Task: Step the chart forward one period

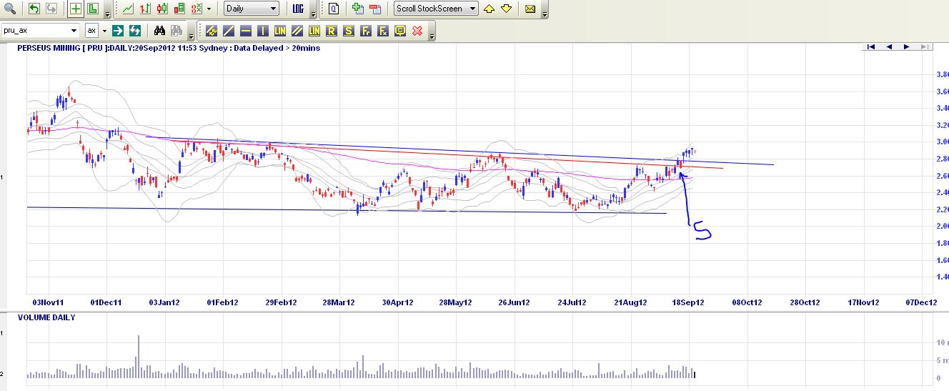Action: tap(907, 46)
